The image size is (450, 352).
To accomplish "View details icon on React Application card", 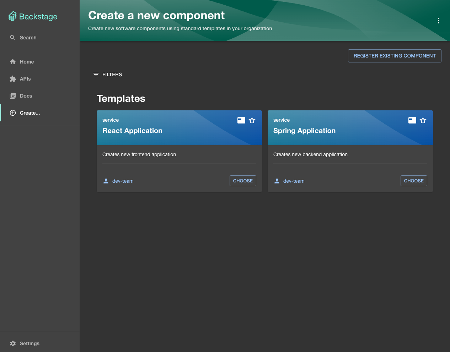I will (241, 120).
